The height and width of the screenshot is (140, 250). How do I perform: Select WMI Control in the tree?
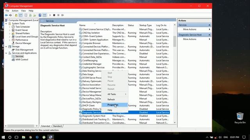pos(22,59)
